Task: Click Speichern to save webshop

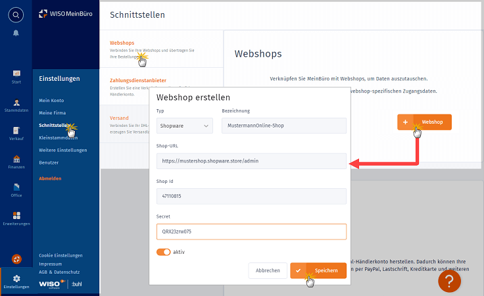Action: [318, 270]
